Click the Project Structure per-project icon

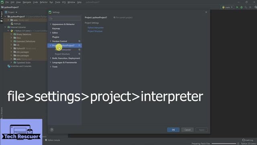pyautogui.click(x=80, y=54)
